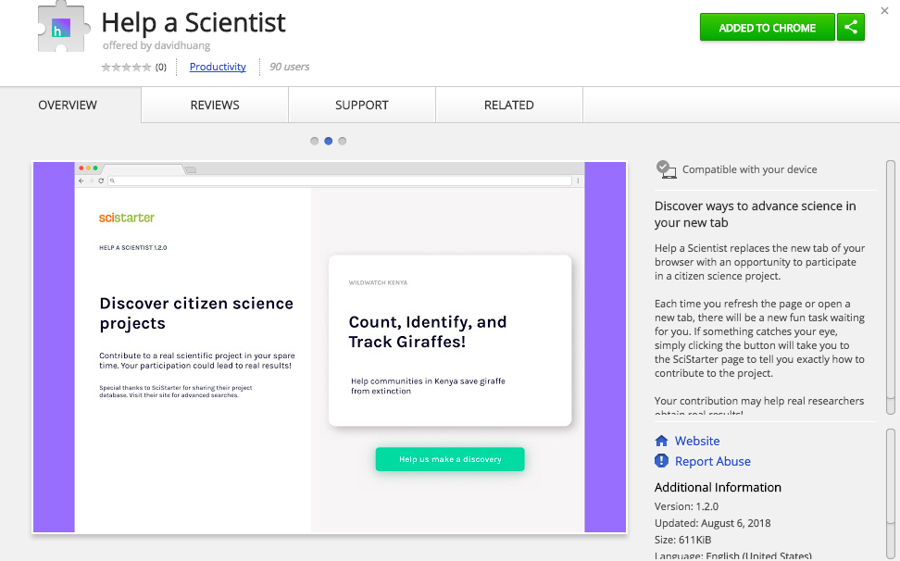900x561 pixels.
Task: Click the 'Version: 1.2.0' text
Action: click(686, 506)
